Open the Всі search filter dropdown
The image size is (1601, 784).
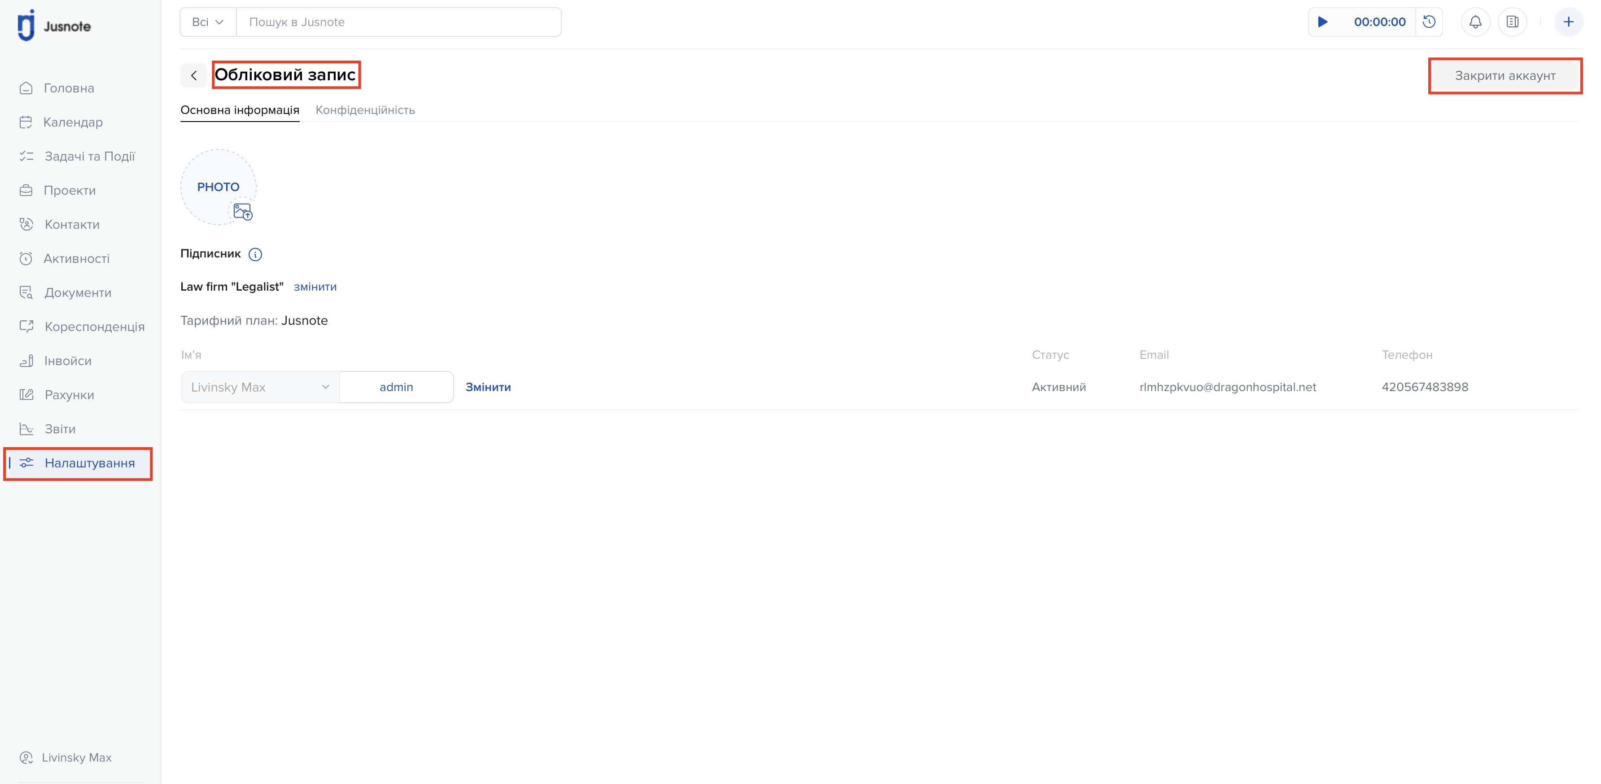tap(208, 22)
